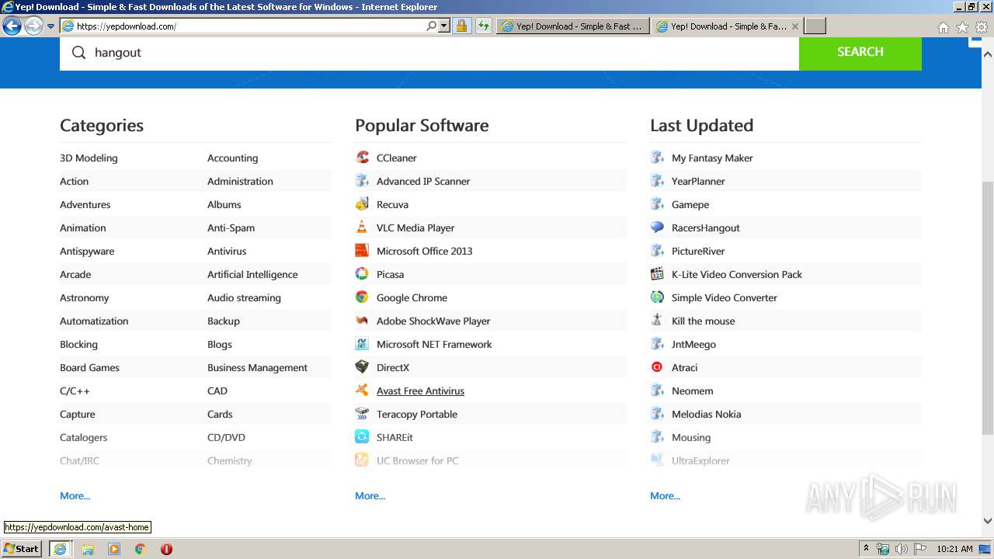Close the second Yep! Download tab
Image resolution: width=994 pixels, height=559 pixels.
click(x=795, y=26)
